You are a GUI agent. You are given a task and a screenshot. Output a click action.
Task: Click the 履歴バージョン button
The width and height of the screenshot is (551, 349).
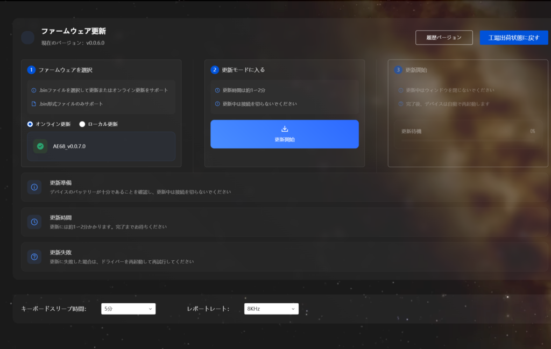(x=444, y=38)
